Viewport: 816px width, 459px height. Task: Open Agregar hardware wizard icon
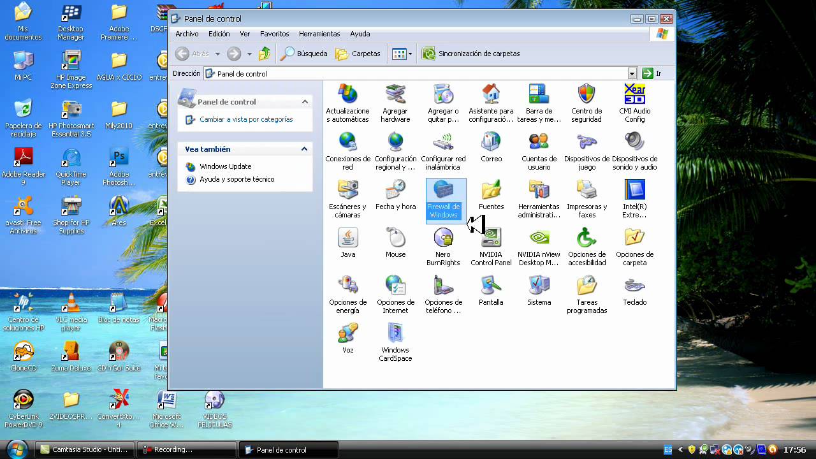click(x=395, y=103)
